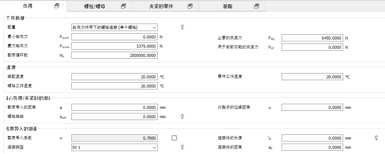This screenshot has height=154, width=385.
Task: Focus the 载荷循环数 input field
Action: [x=114, y=55]
